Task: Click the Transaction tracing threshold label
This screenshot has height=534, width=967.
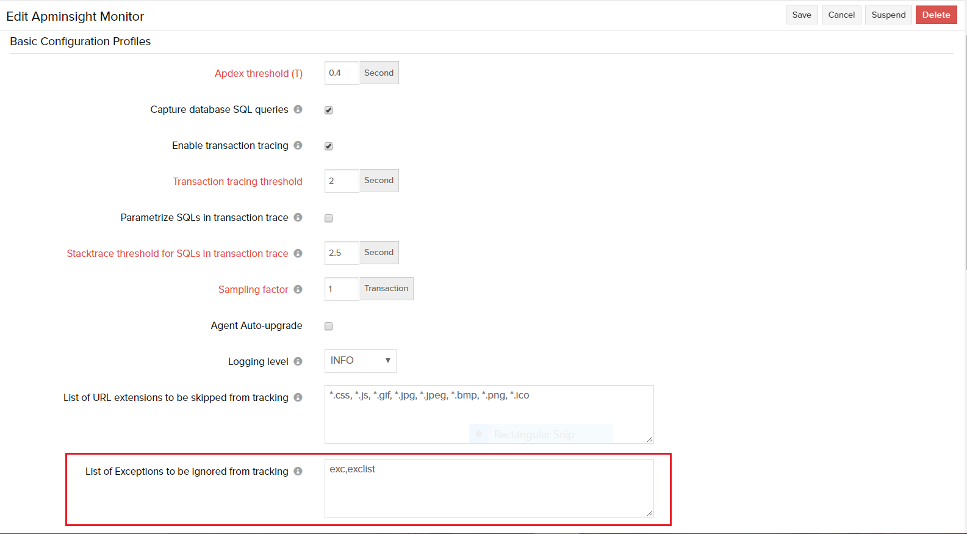Action: tap(237, 181)
